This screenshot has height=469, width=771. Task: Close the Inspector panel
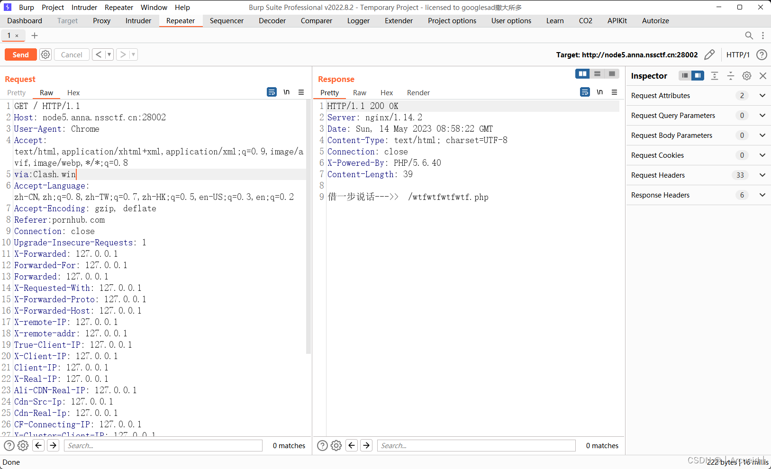[x=763, y=75]
